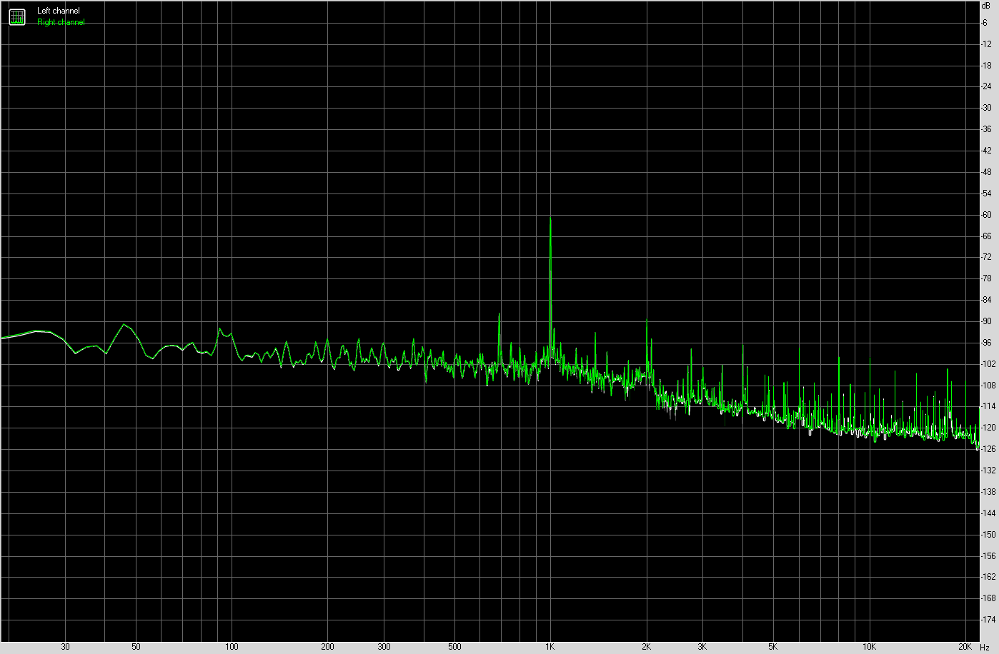Click the "200" frequency axis label
Image resolution: width=999 pixels, height=654 pixels.
327,647
